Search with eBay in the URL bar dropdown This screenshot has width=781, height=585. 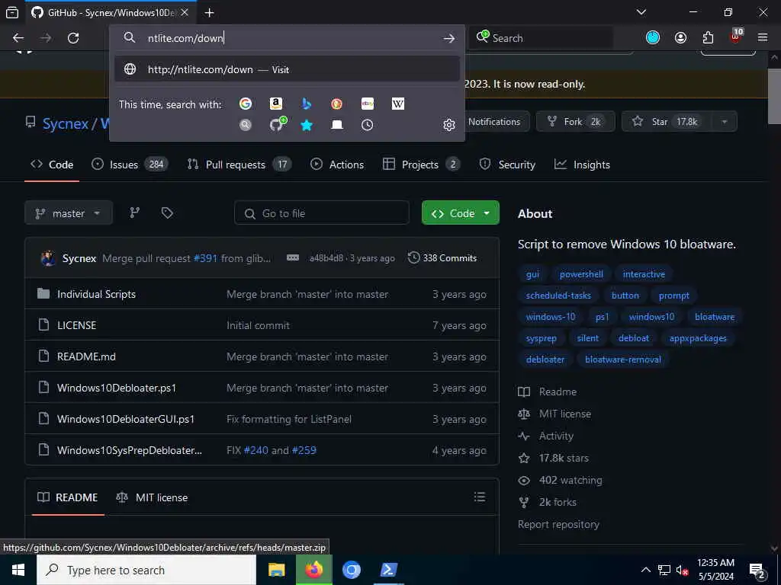368,104
